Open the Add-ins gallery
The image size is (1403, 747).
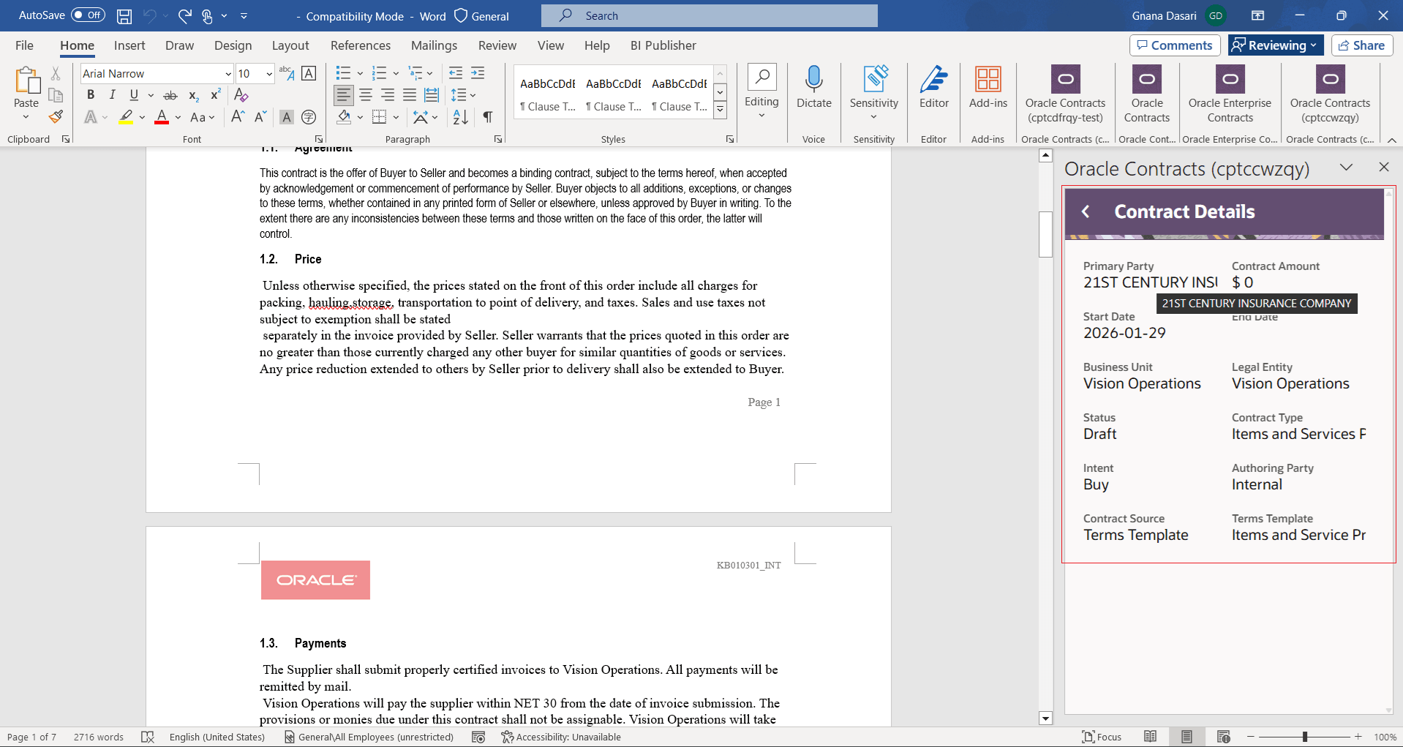pyautogui.click(x=988, y=87)
